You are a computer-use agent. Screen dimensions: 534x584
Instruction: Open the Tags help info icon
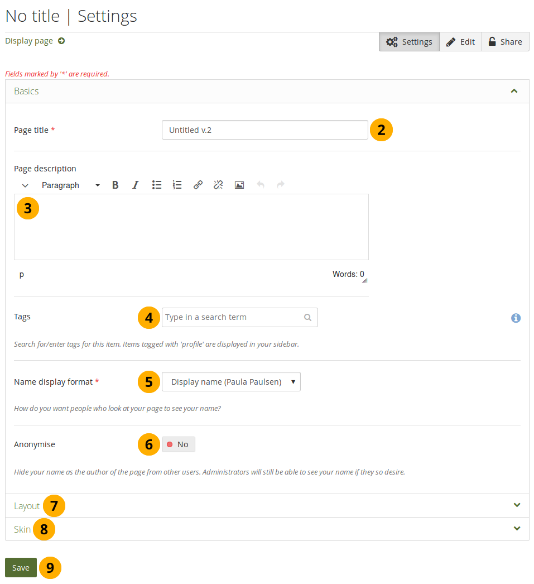point(516,318)
